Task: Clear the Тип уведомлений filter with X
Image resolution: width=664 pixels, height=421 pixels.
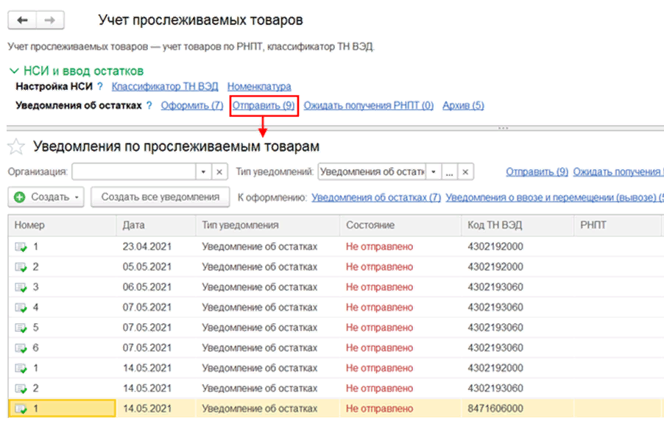Action: coord(465,171)
